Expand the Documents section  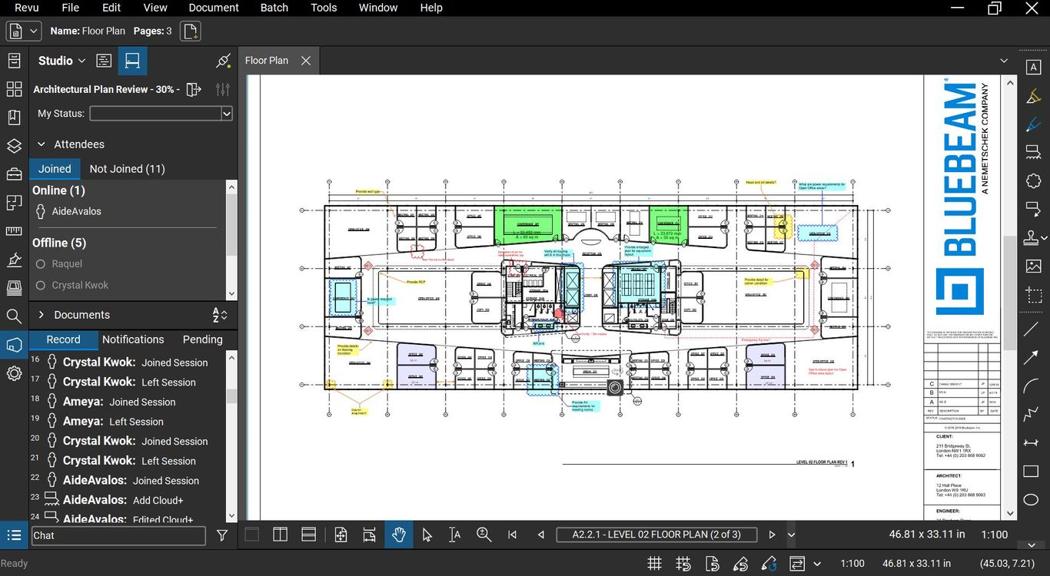coord(42,314)
